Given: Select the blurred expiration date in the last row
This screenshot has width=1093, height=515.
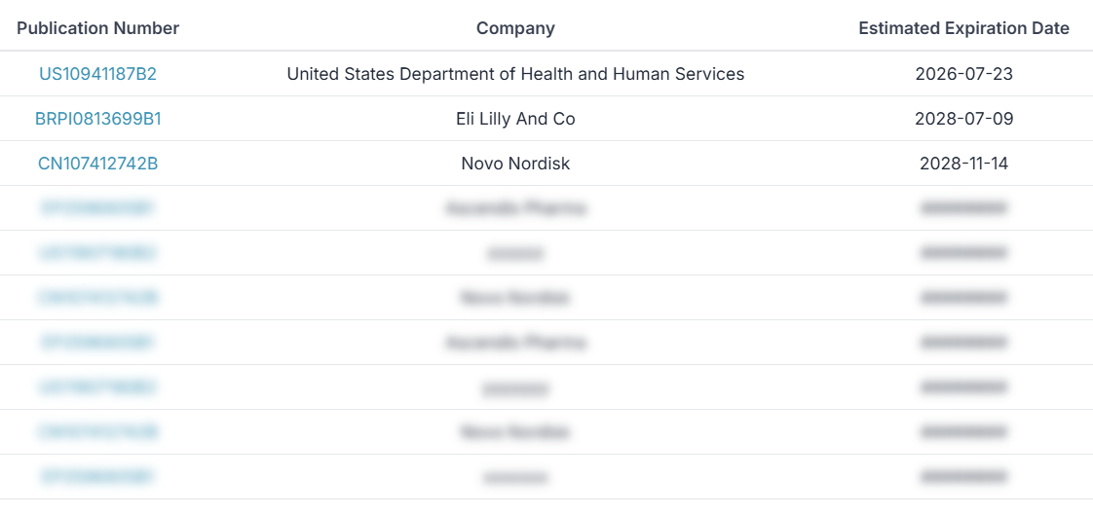Looking at the screenshot, I should pyautogui.click(x=963, y=477).
